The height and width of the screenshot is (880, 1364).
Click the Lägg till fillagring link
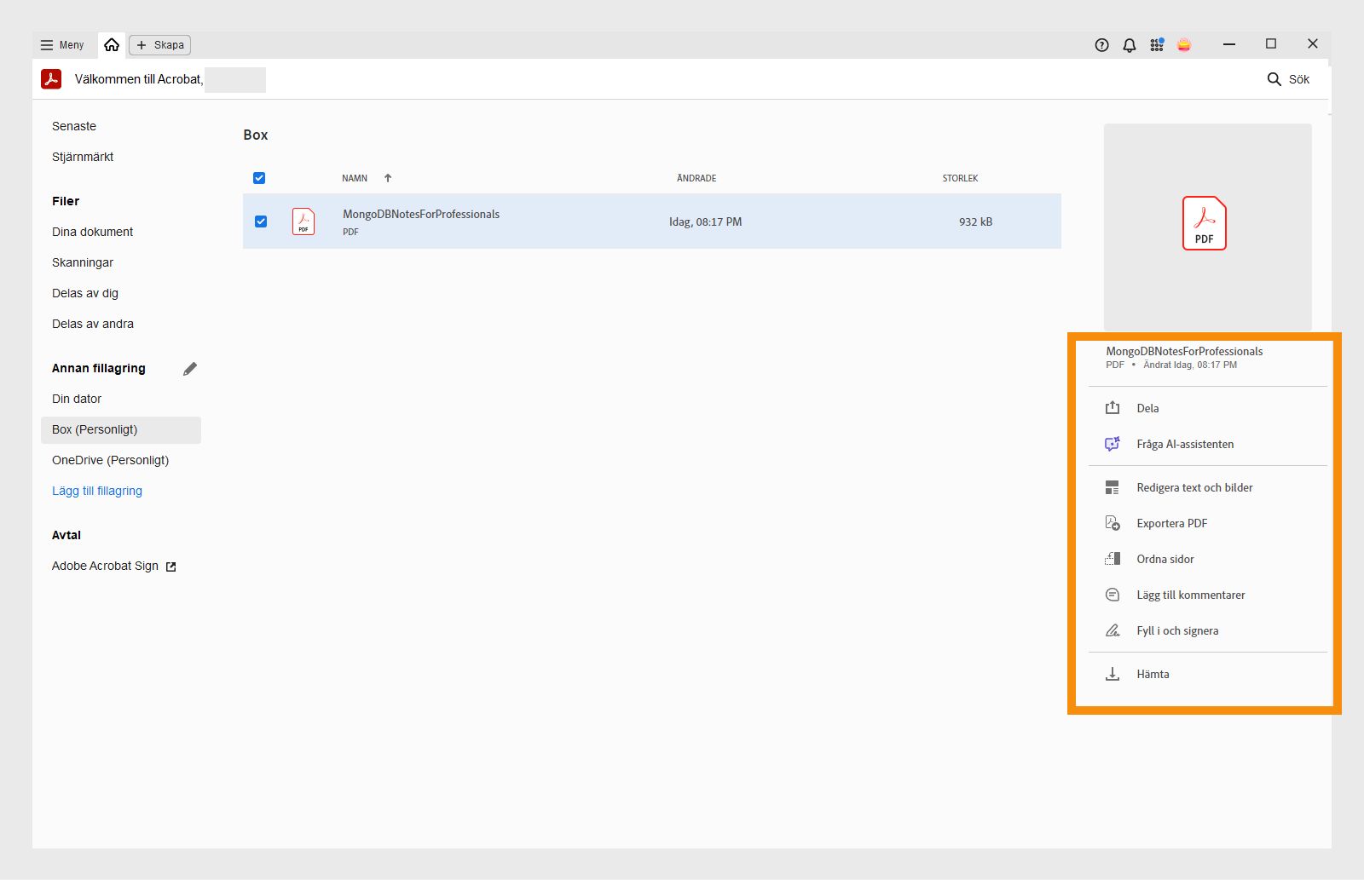tap(97, 491)
